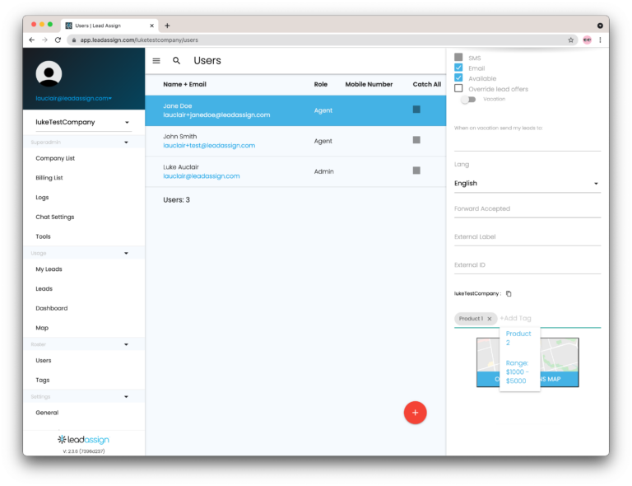Select Product 2 tag suggestion
The width and height of the screenshot is (632, 486).
[518, 338]
